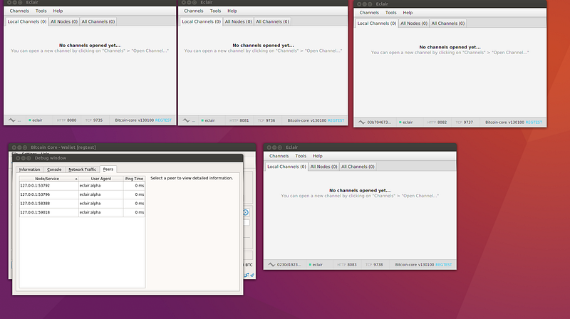Sort peers by Ping Time column header
The height and width of the screenshot is (319, 570).
click(134, 179)
